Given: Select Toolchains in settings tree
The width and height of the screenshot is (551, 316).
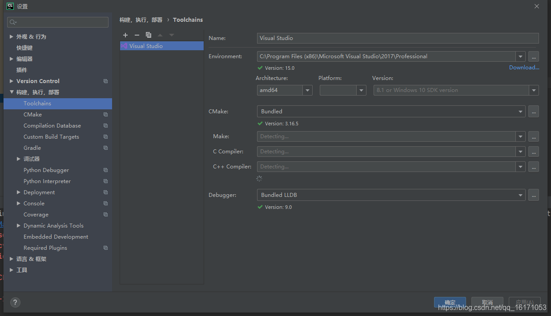Looking at the screenshot, I should point(58,103).
